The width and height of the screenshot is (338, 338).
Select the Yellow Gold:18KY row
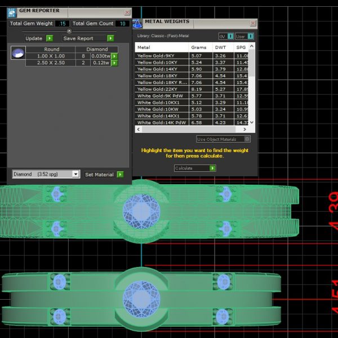point(192,76)
